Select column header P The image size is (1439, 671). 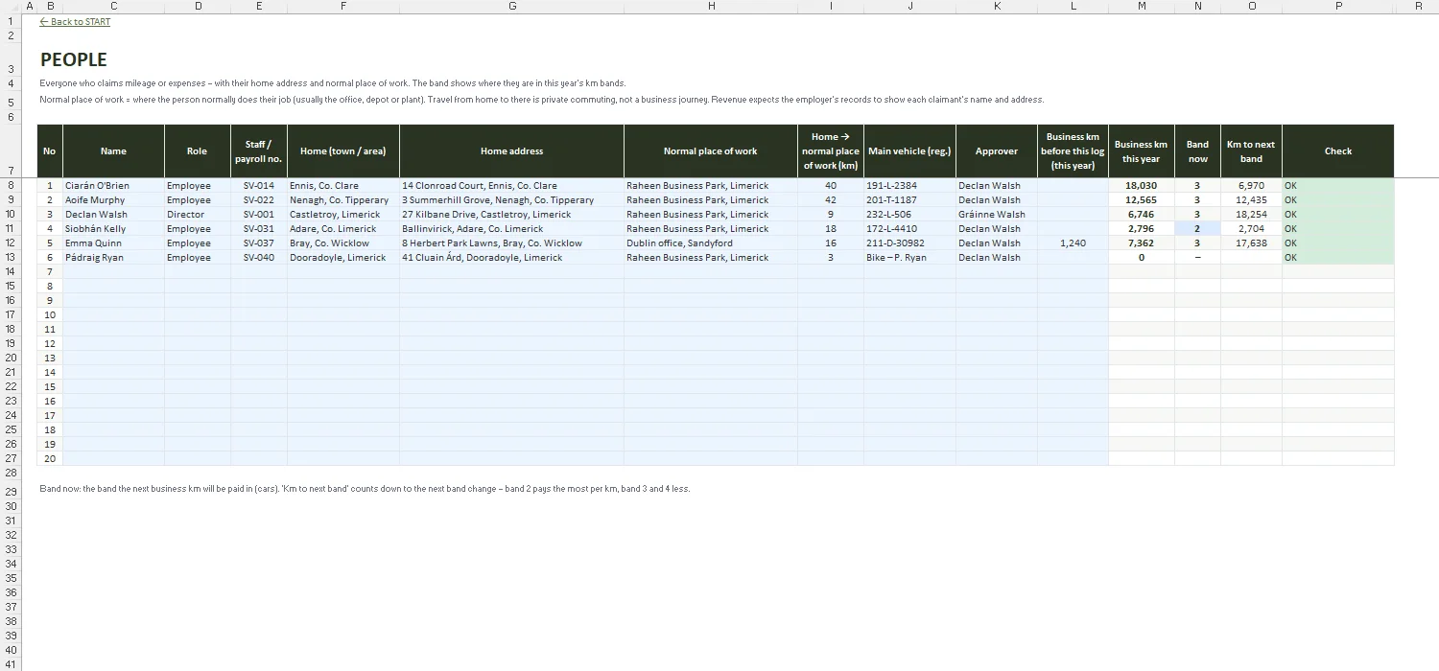(x=1337, y=6)
